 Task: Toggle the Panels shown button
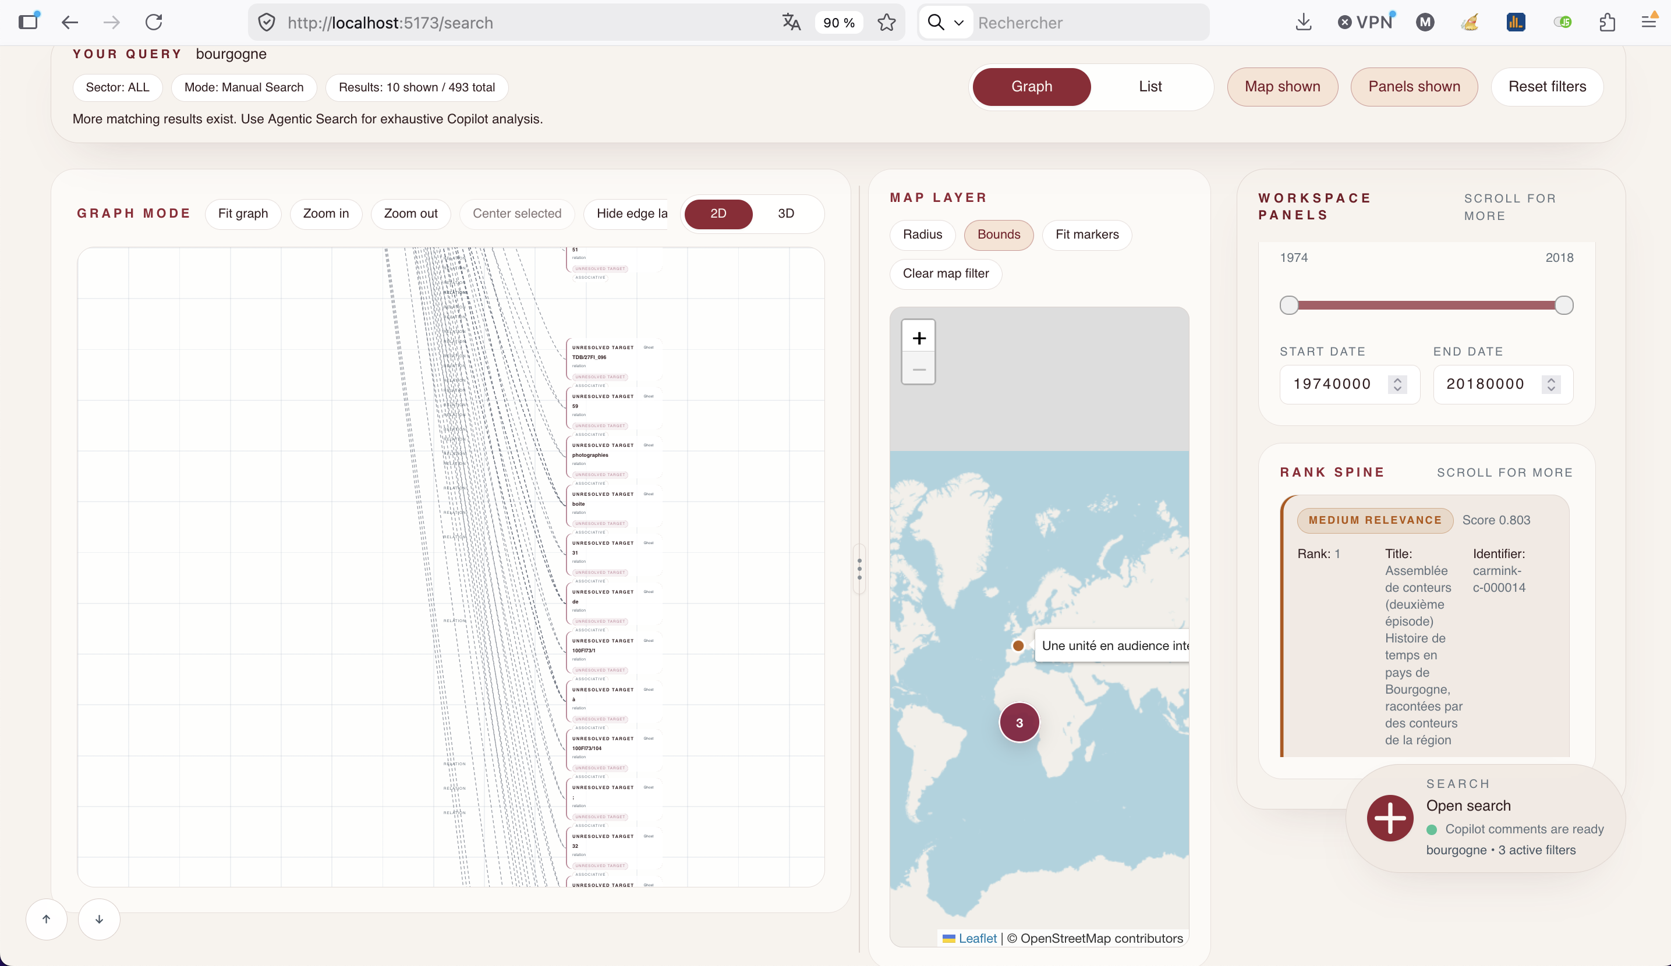[x=1414, y=87]
